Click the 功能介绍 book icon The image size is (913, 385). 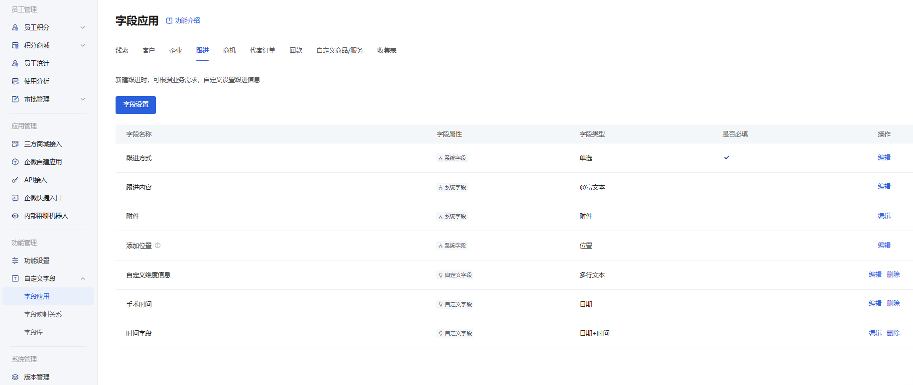coord(169,20)
